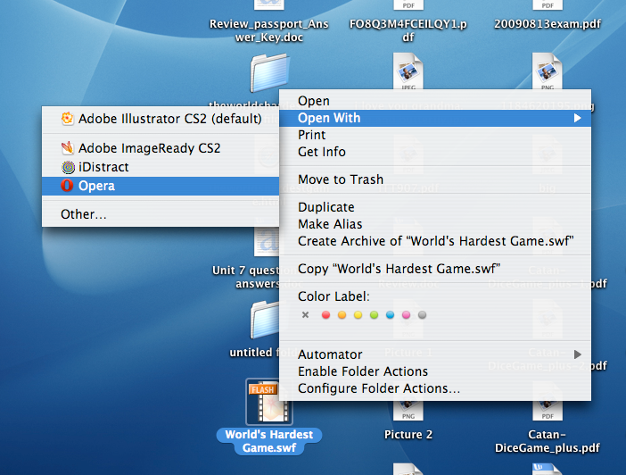Select the Picture 2 PNG icon
The height and width of the screenshot is (475, 626).
408,411
